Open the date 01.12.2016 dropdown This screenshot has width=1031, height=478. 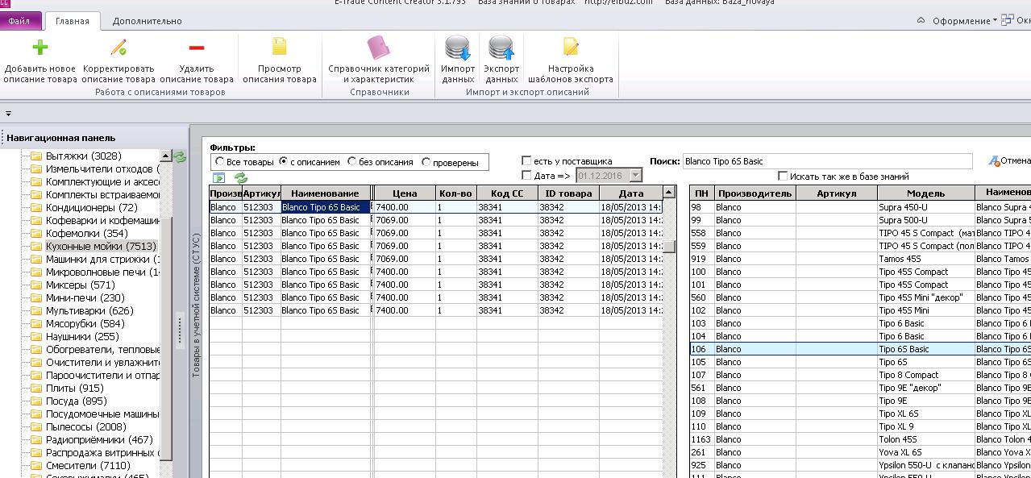click(x=636, y=175)
